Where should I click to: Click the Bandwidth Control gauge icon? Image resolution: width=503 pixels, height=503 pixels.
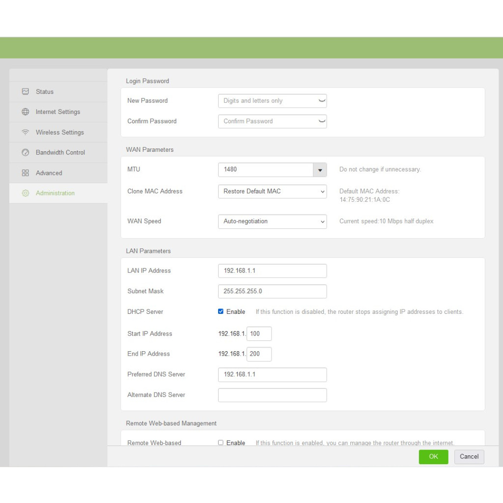26,153
